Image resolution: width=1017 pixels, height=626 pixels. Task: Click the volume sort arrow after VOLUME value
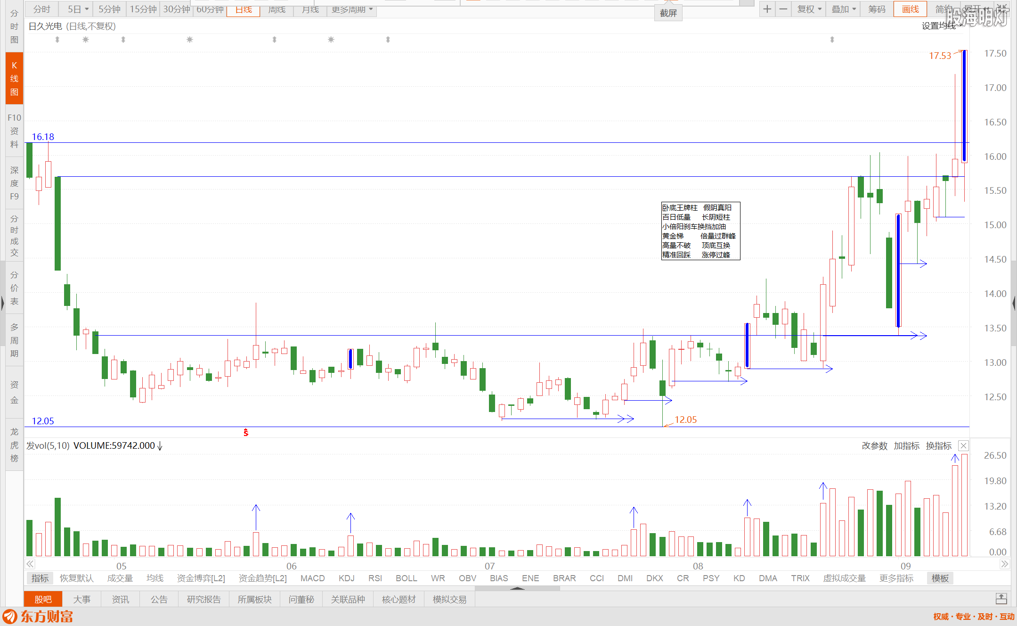pyautogui.click(x=160, y=446)
